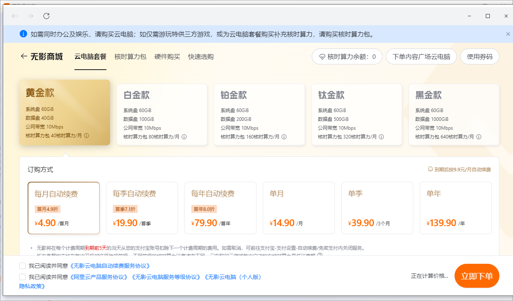The height and width of the screenshot is (301, 513).
Task: Click the back arrow beside 无影商城 title
Action: tap(24, 56)
